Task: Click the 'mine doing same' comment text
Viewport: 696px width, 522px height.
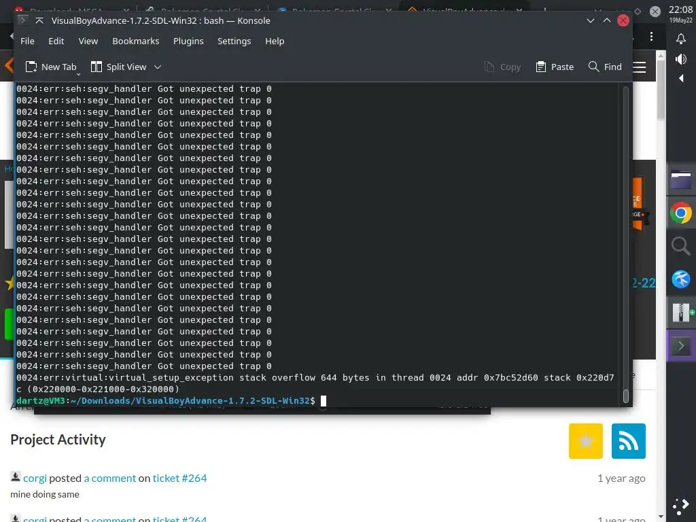Action: coord(45,494)
